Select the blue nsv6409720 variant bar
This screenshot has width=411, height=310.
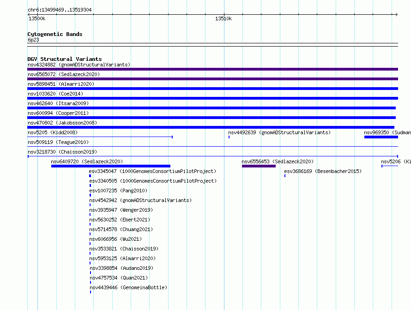(111, 166)
